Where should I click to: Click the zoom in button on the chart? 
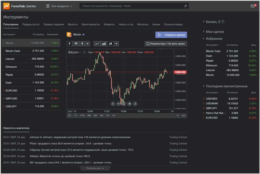tap(129, 104)
